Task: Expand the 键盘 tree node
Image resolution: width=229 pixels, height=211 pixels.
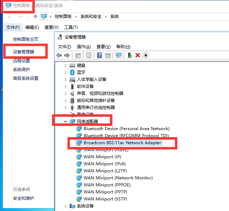Action: point(66,65)
